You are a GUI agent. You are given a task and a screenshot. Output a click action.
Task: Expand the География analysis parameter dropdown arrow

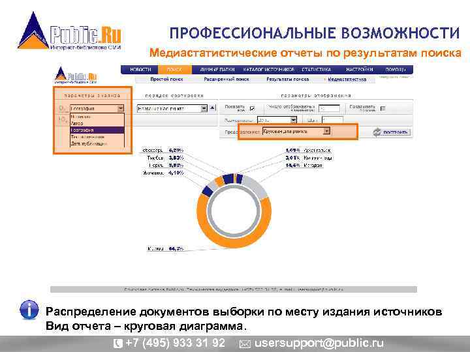pyautogui.click(x=121, y=108)
